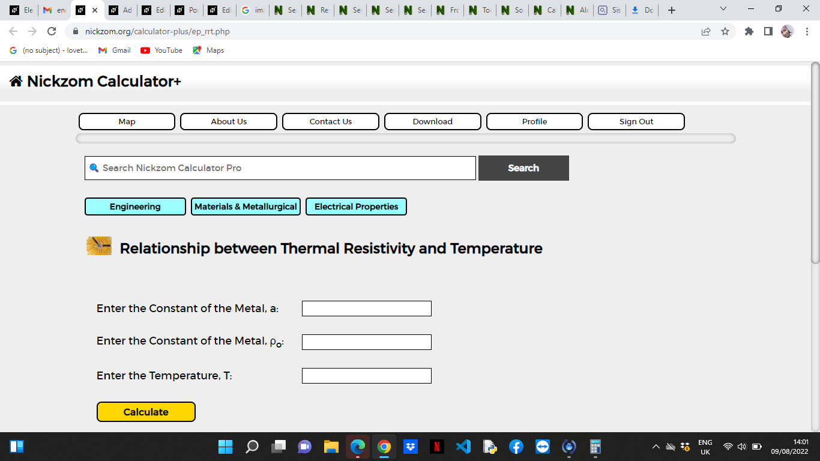The image size is (820, 461).
Task: Show hidden system tray icons
Action: 656,447
